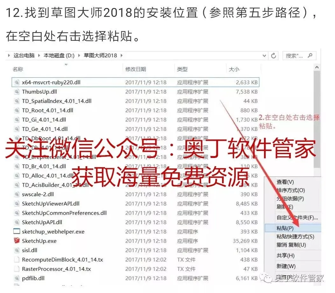Select file name SketchUp.exe
The width and height of the screenshot is (335, 293).
(x=39, y=241)
